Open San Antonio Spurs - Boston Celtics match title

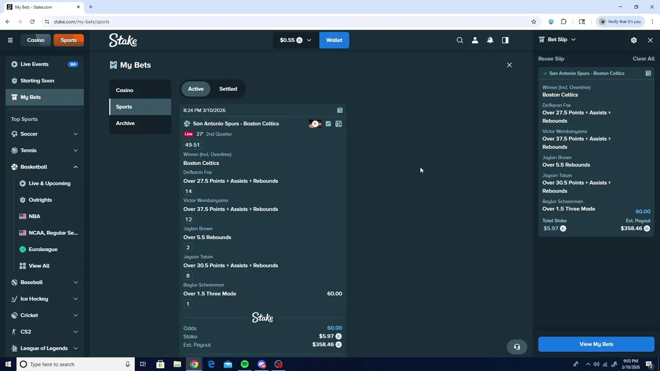tap(236, 124)
